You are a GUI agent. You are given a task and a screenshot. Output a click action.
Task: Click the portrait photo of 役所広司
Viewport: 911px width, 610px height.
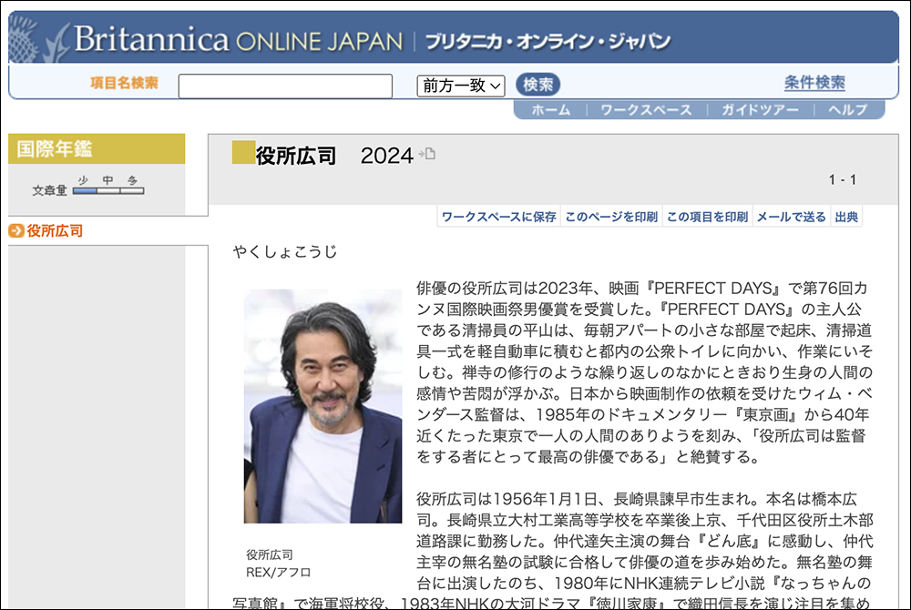tap(322, 406)
